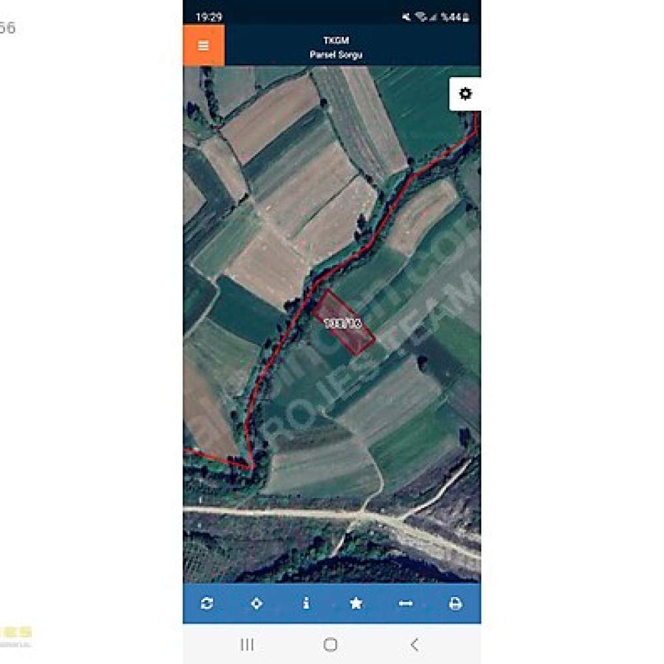The image size is (664, 664).
Task: Tap the TKGM Parsel Sorgu title
Action: point(336,47)
